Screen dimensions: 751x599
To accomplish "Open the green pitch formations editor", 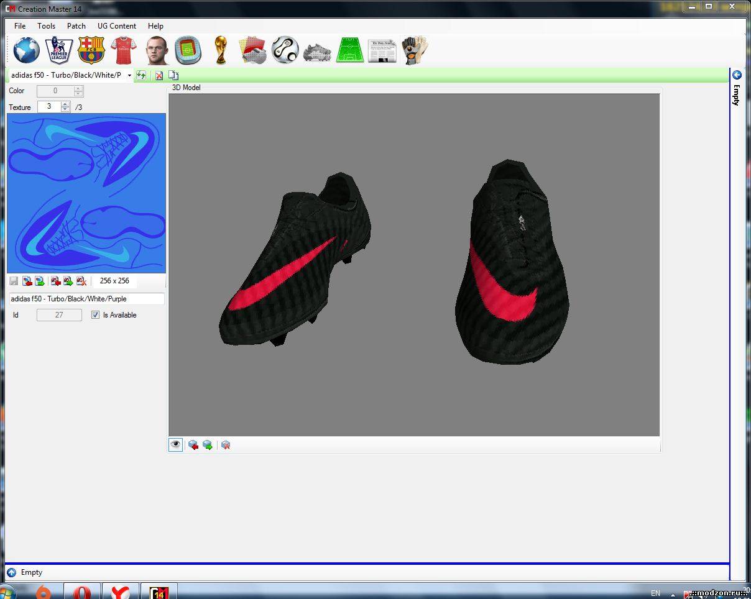I will pos(350,50).
